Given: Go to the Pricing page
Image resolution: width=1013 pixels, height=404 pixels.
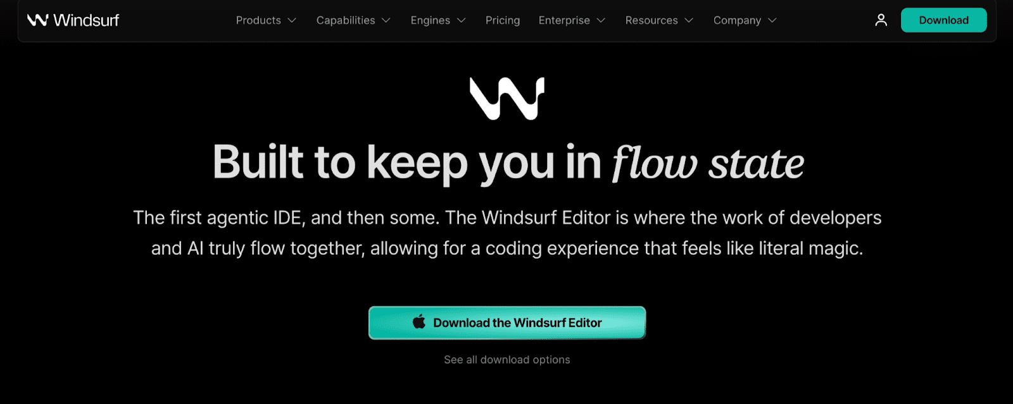Looking at the screenshot, I should tap(503, 20).
